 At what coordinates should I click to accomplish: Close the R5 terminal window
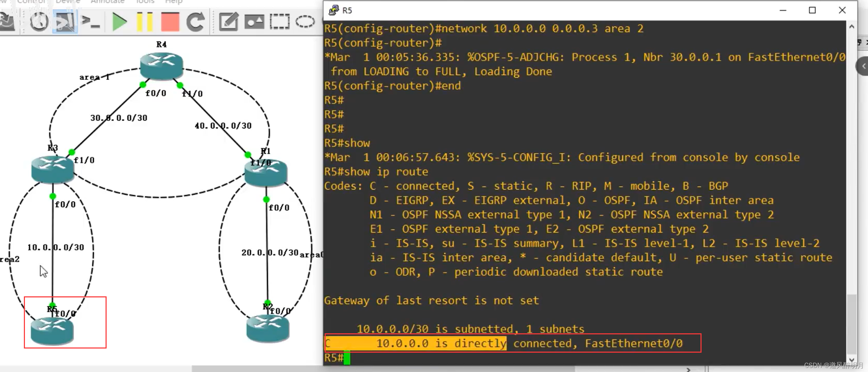coord(842,10)
